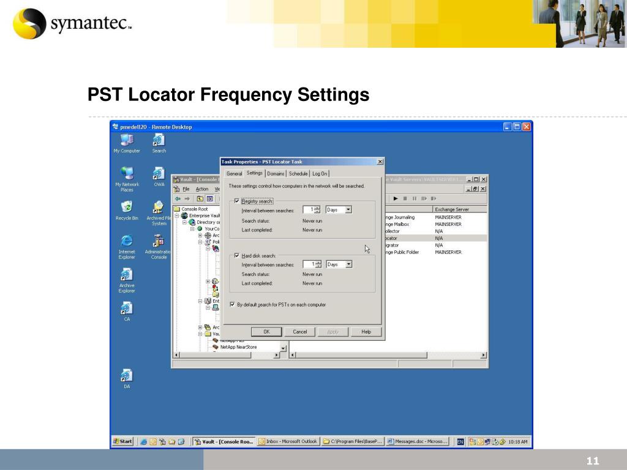Switch to the General tab
Screen dimensions: 627x470
234,174
